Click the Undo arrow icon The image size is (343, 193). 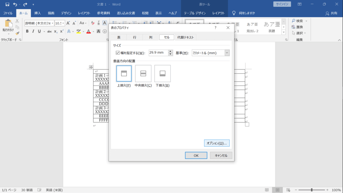click(x=15, y=4)
